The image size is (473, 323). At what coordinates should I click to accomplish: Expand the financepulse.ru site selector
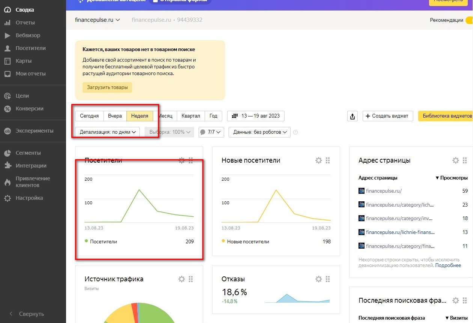[x=97, y=20]
